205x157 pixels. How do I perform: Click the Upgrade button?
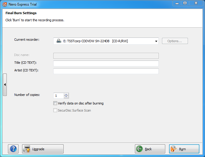43,149
